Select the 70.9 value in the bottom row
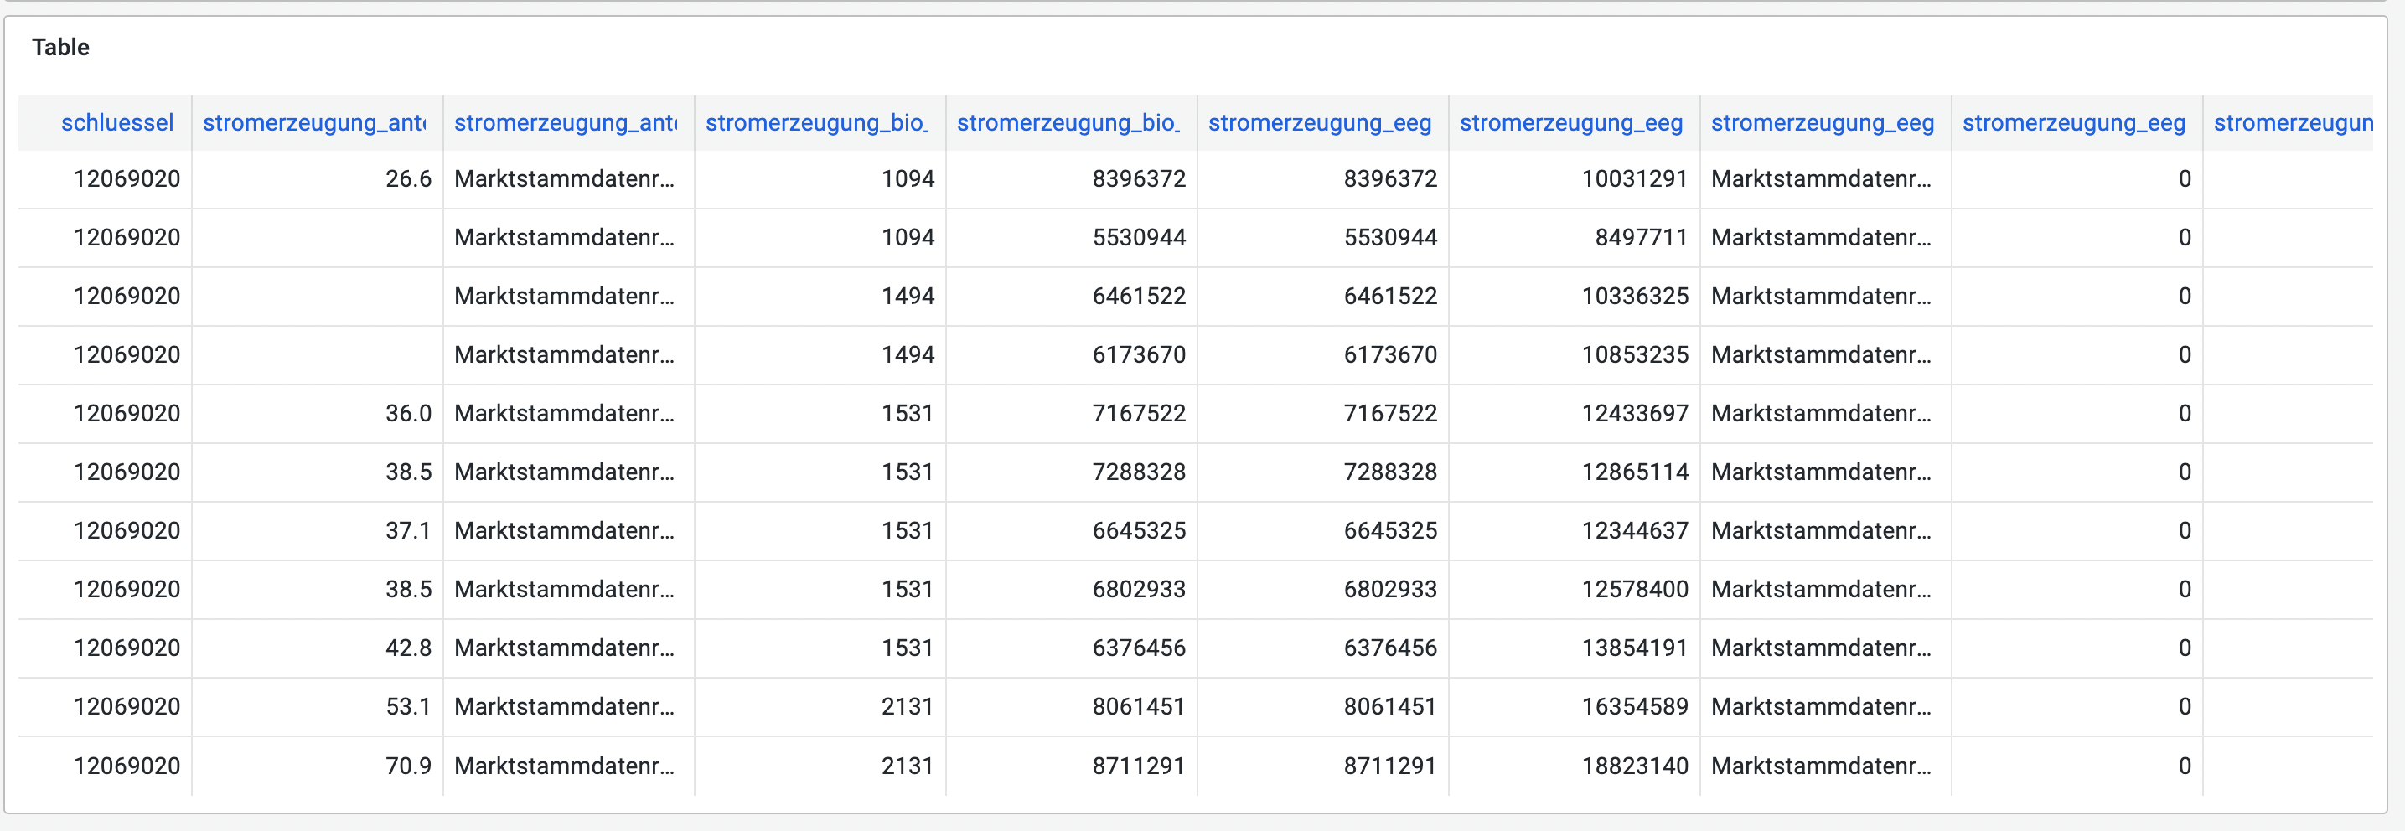The image size is (2405, 831). [x=408, y=766]
